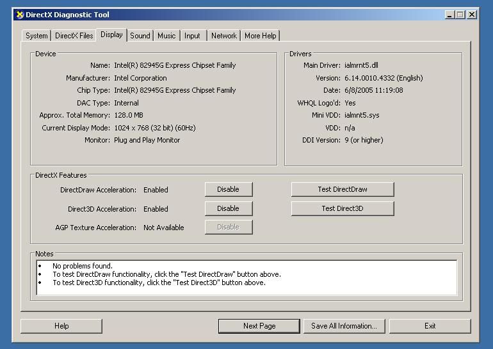
Task: Disable DirectDraw Acceleration
Action: coord(229,189)
